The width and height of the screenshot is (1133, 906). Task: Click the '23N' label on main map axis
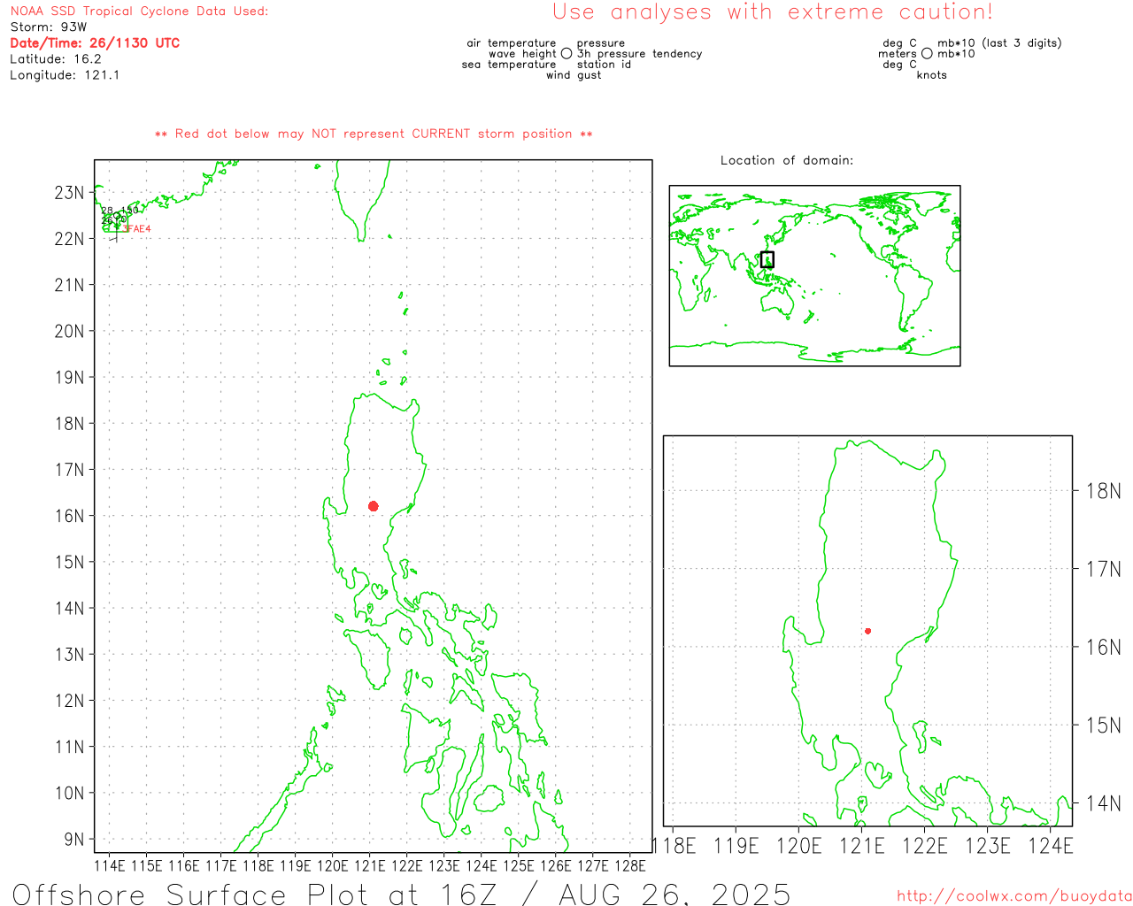click(x=69, y=193)
